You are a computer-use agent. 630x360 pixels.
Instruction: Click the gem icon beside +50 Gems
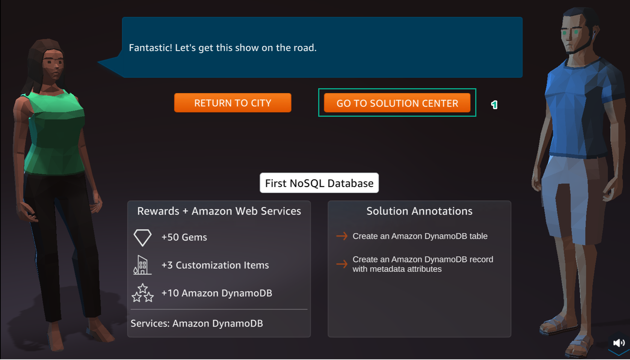point(142,238)
